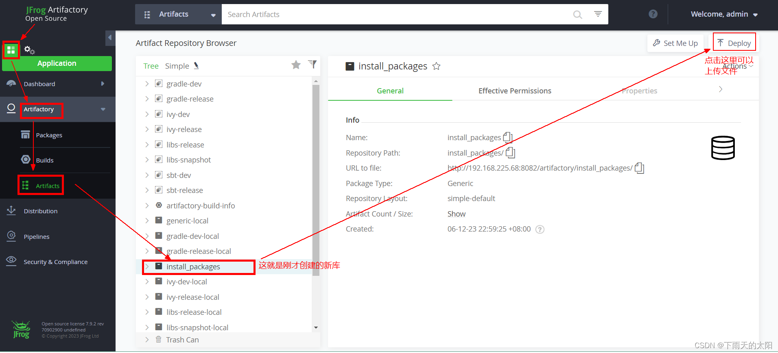The width and height of the screenshot is (778, 353).
Task: Select the Simple view mode
Action: click(177, 66)
